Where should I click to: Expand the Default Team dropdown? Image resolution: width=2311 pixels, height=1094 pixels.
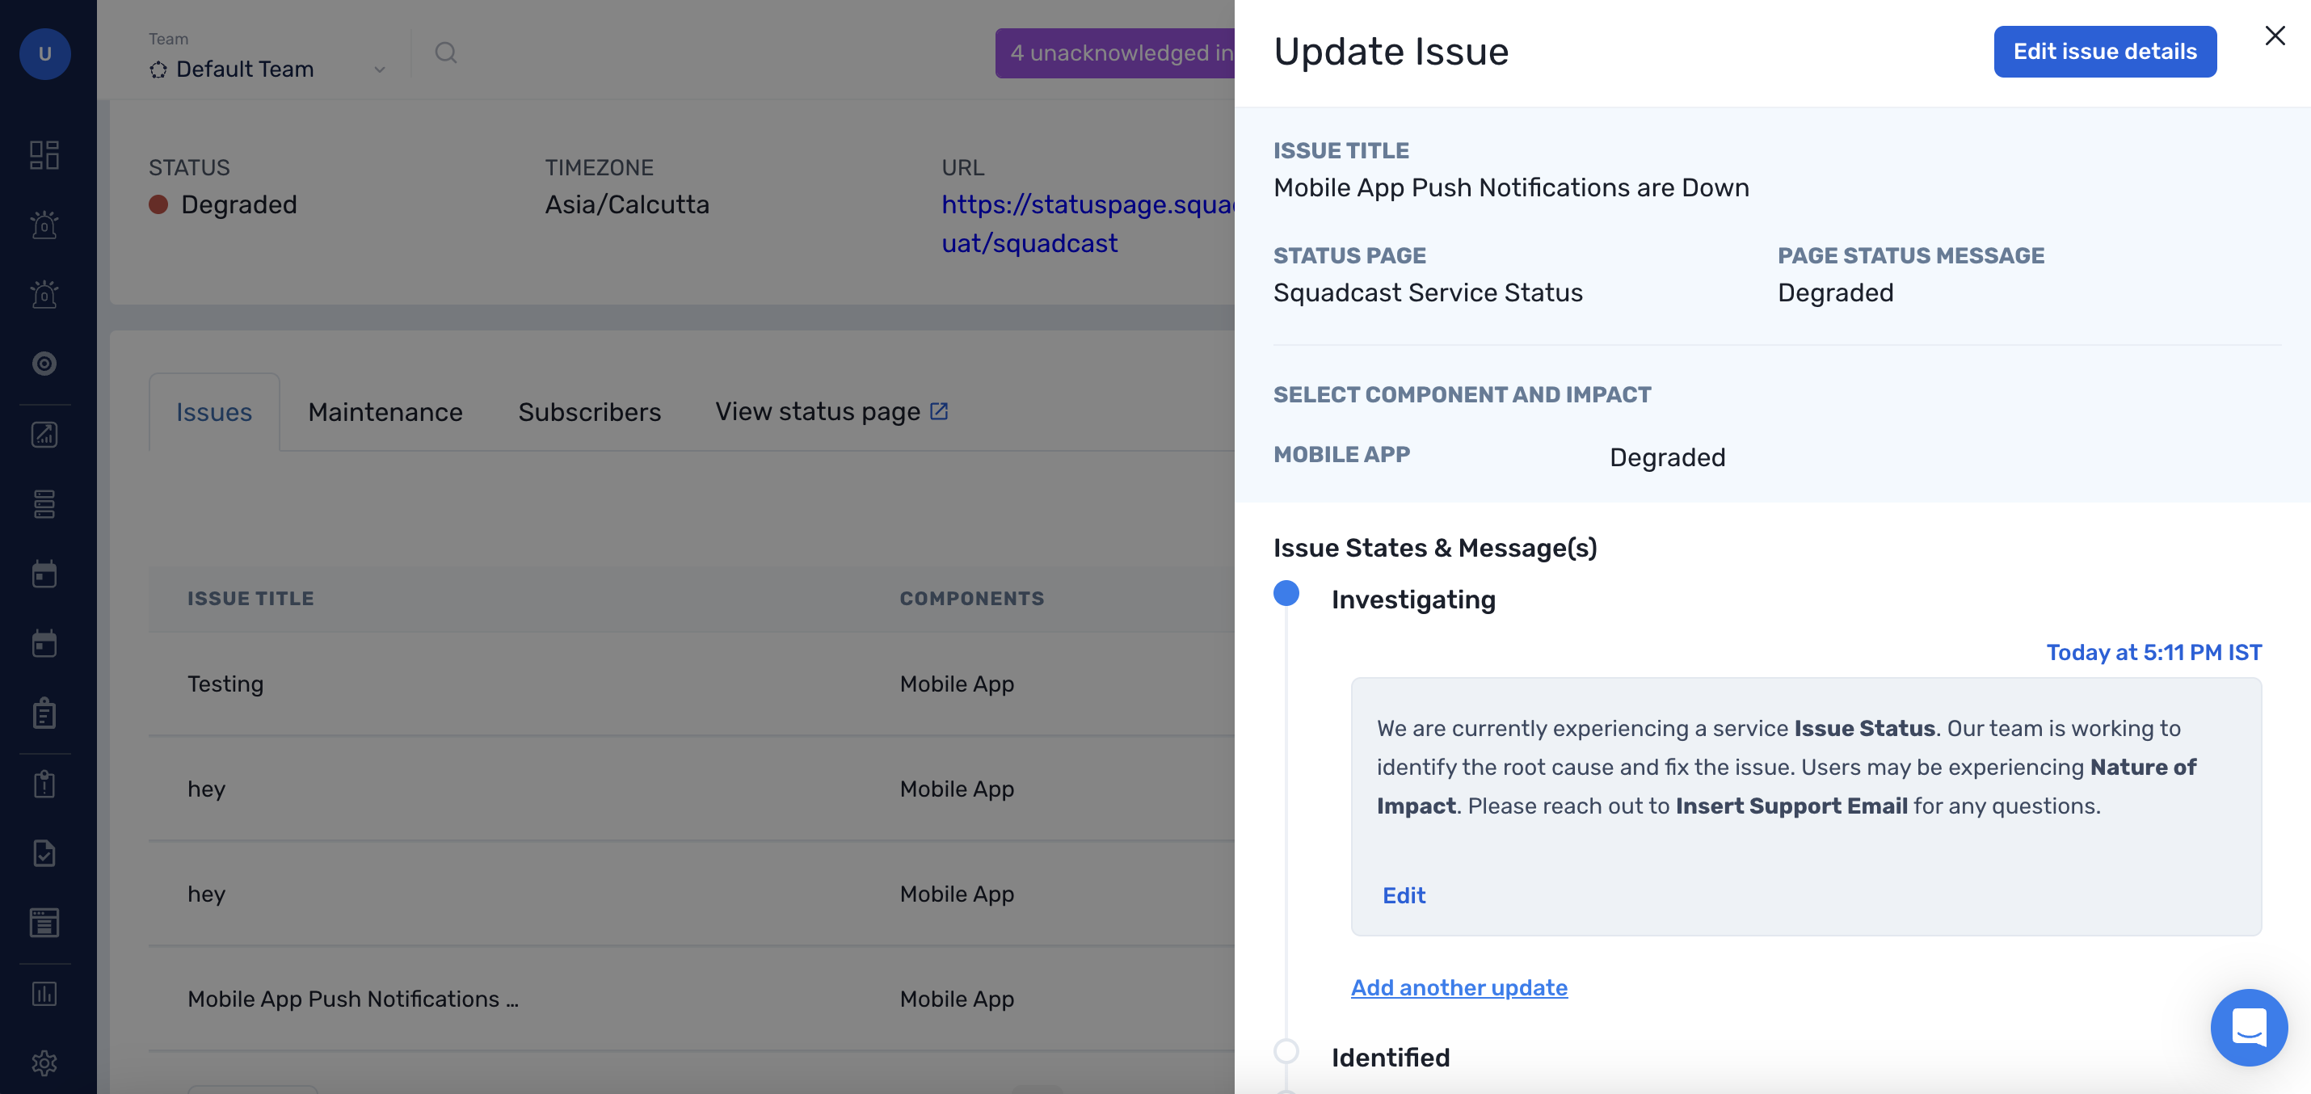(268, 69)
